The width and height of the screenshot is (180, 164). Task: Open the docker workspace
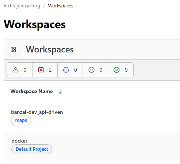click(x=20, y=141)
